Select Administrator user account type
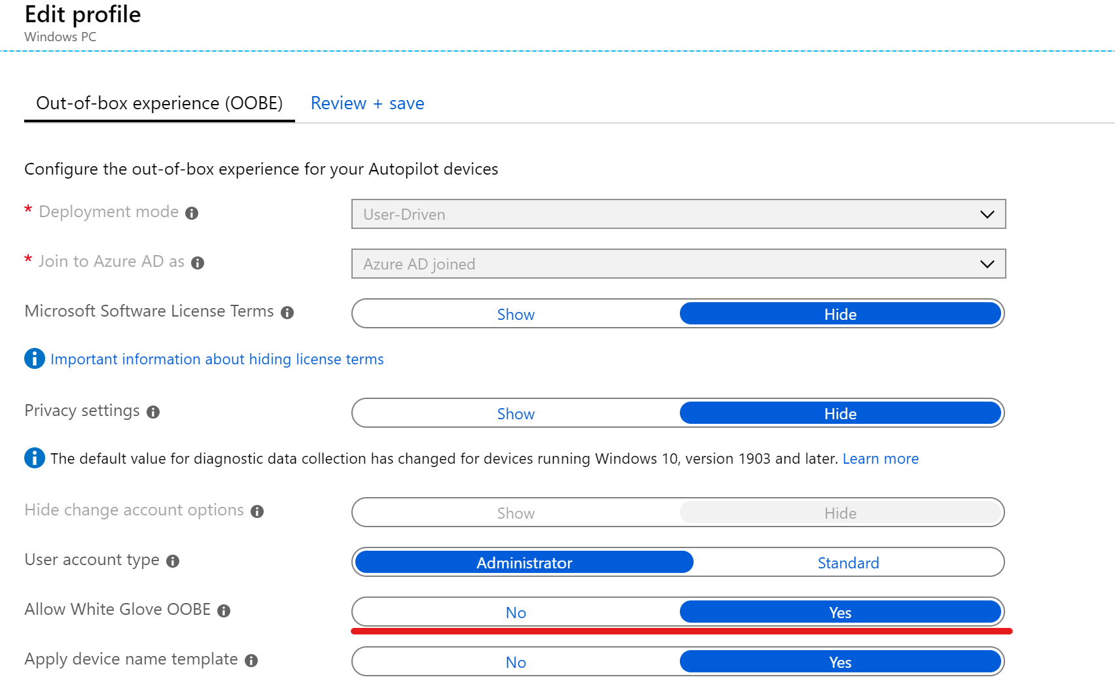1115x692 pixels. [524, 562]
